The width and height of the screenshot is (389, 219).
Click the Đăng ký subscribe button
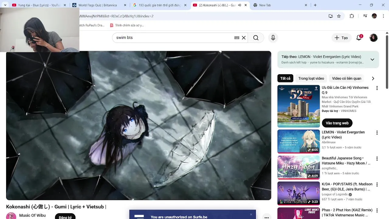tap(65, 217)
